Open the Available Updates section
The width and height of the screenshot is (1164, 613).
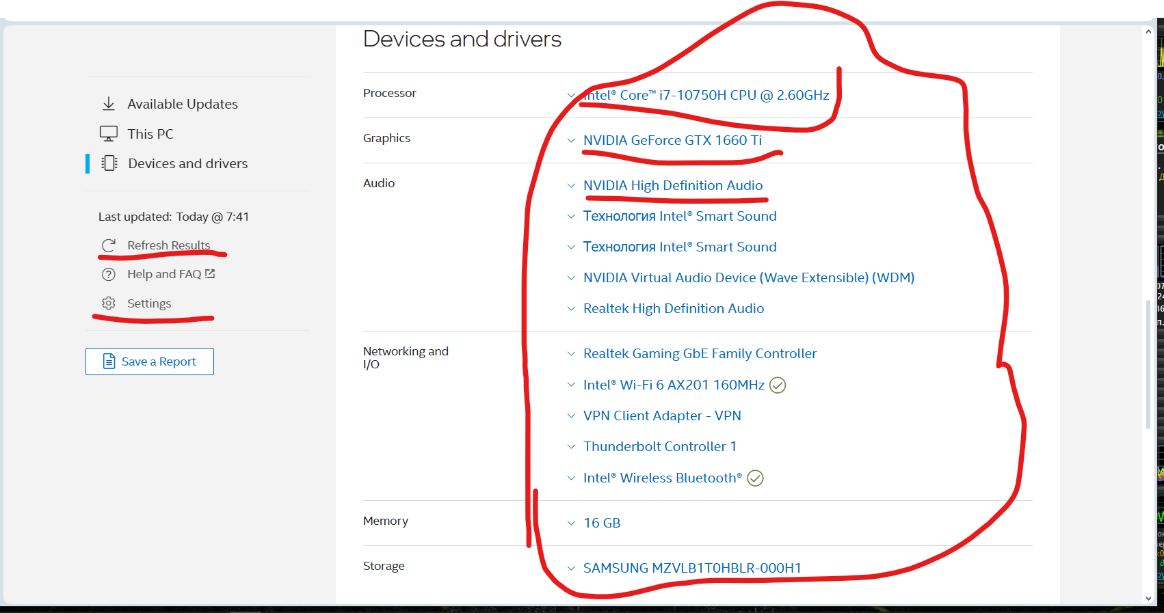click(183, 104)
